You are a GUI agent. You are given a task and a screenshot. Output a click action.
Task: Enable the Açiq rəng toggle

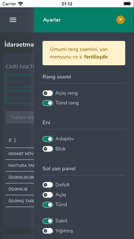[x=48, y=93]
